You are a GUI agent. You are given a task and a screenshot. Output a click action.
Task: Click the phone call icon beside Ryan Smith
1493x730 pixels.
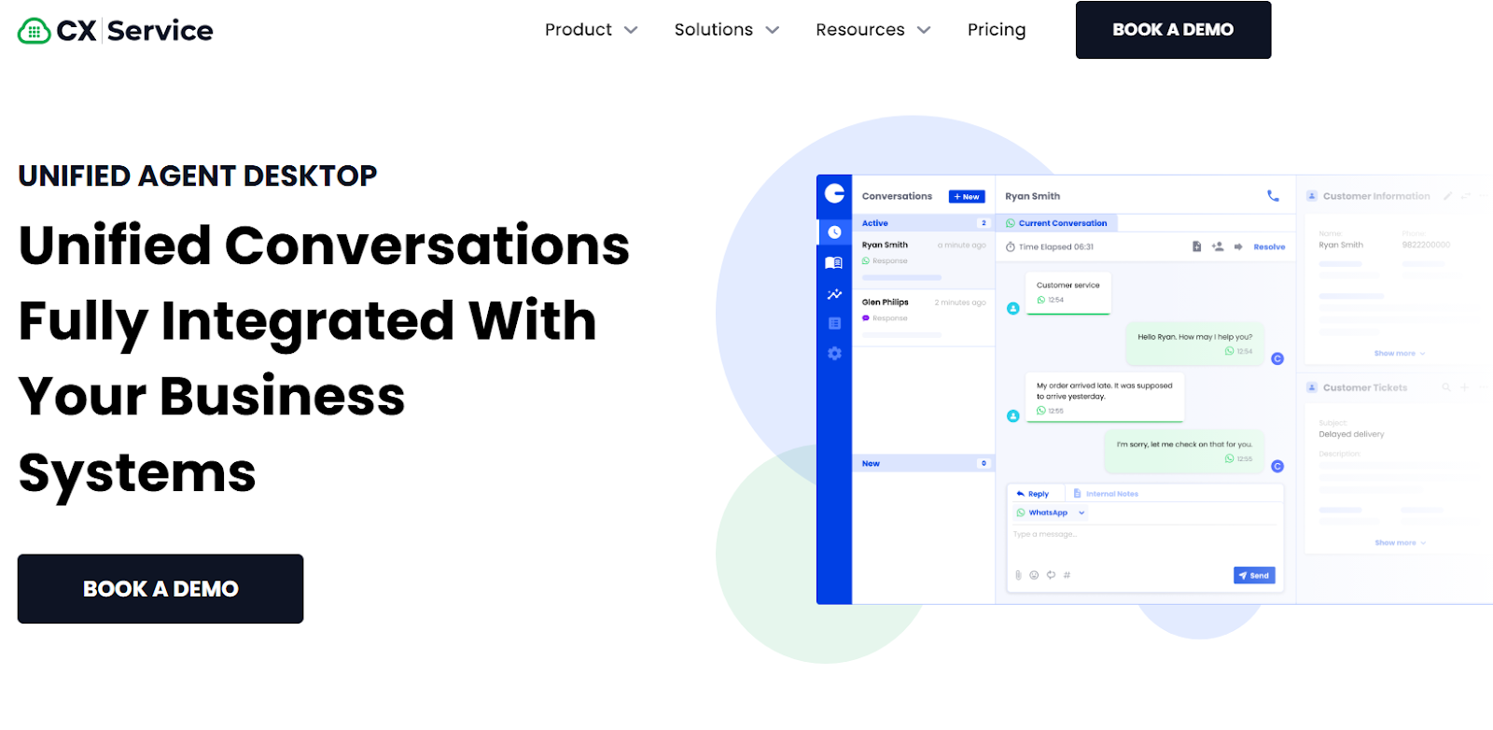(1273, 196)
